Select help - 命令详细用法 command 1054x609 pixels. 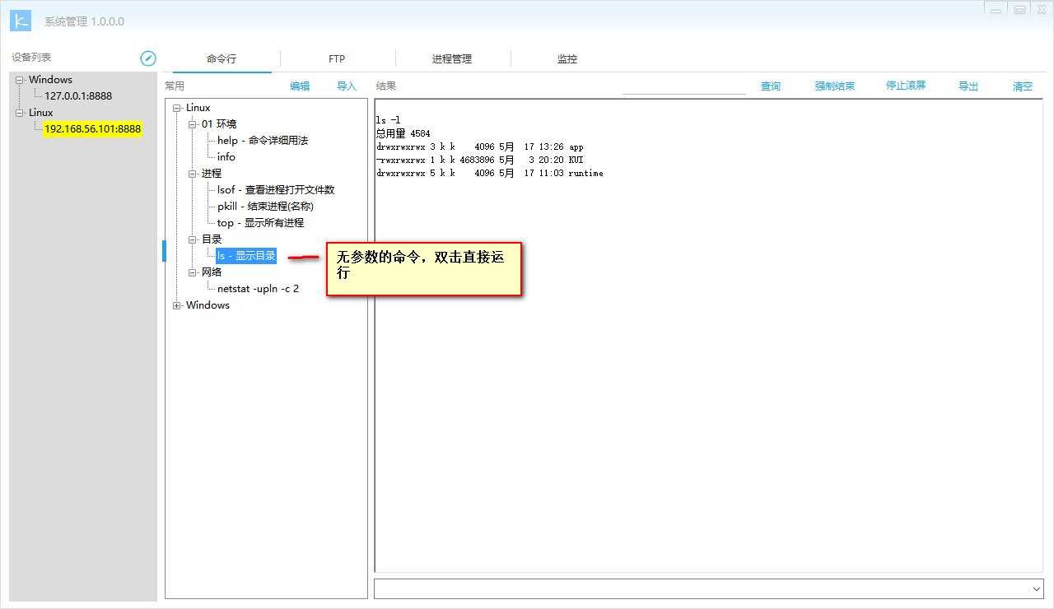[x=263, y=141]
